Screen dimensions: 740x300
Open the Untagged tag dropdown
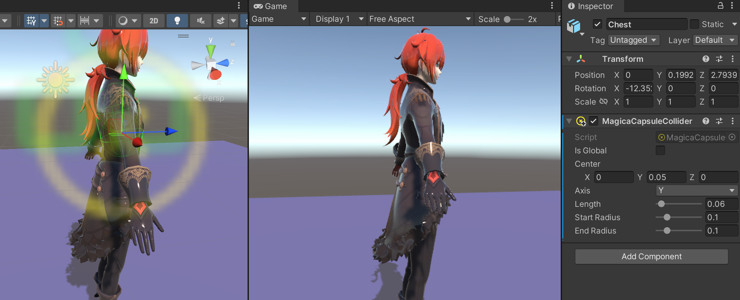point(633,40)
